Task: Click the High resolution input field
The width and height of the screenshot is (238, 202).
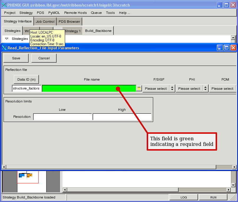Action: click(122, 117)
